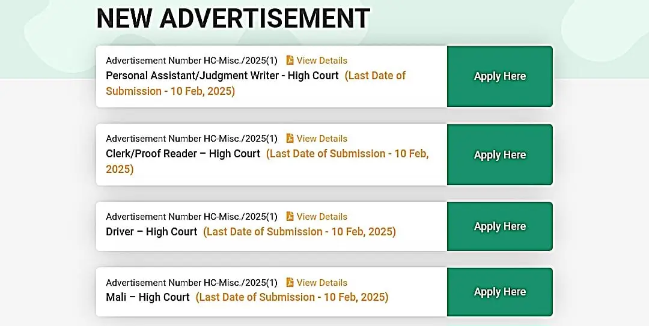Click Advertisement Number text in the Mali row
Viewport: 649px width, 326px height.
point(192,283)
